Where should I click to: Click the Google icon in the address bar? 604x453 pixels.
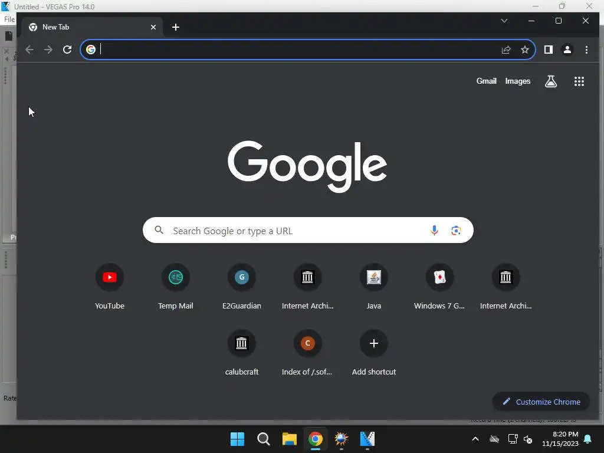coord(91,50)
